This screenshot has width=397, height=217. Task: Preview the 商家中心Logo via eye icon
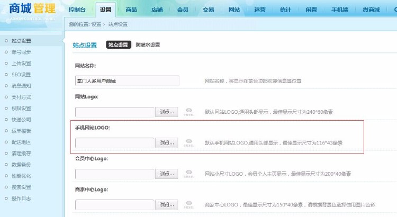click(x=189, y=205)
